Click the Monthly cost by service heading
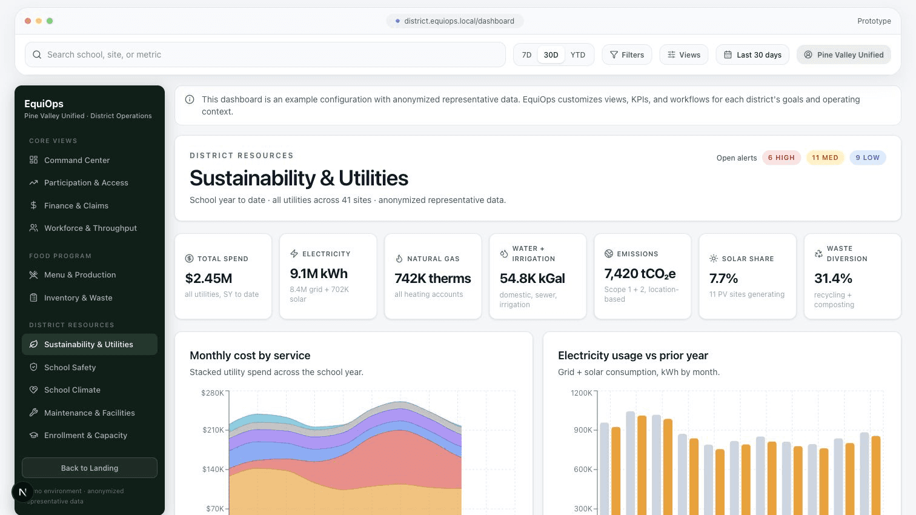 point(250,356)
